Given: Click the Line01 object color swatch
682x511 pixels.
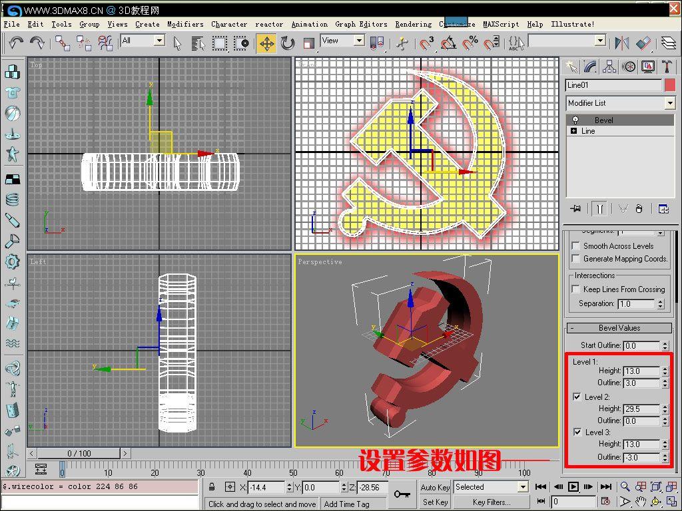Looking at the screenshot, I should [x=670, y=85].
